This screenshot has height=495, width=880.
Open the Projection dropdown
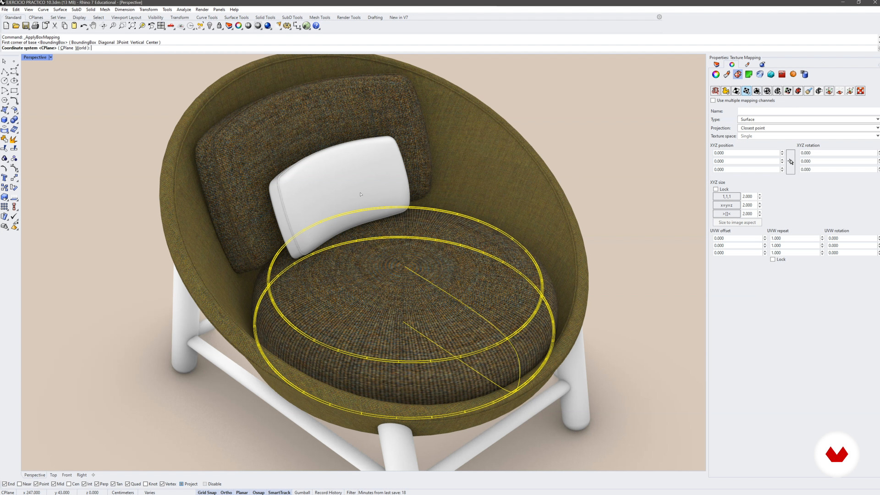pos(808,128)
